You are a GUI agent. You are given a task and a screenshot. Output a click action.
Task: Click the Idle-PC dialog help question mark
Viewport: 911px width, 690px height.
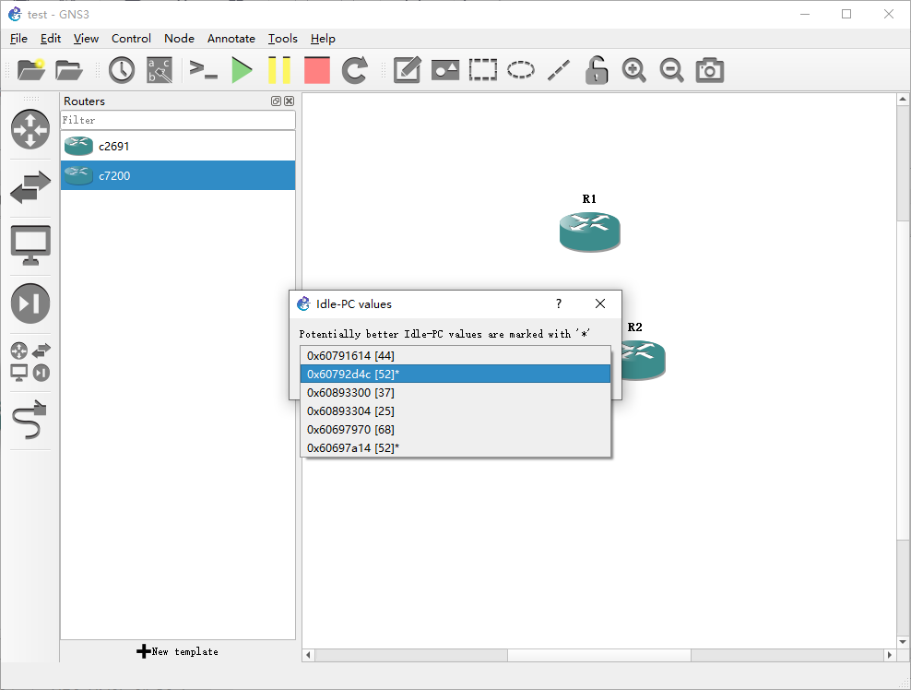(559, 303)
